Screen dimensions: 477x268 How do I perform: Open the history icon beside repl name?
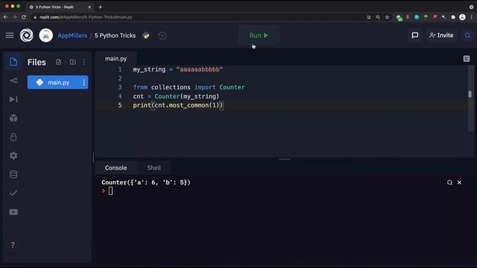[x=162, y=36]
